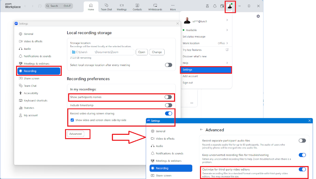The height and width of the screenshot is (179, 316).
Task: Click the Change storage location button
Action: point(157,52)
